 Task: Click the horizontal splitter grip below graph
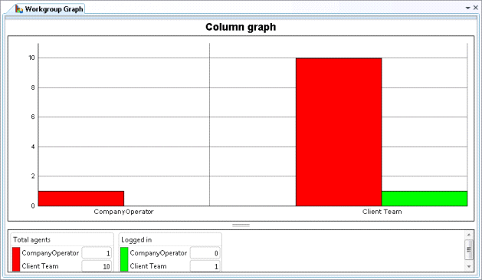pyautogui.click(x=241, y=226)
